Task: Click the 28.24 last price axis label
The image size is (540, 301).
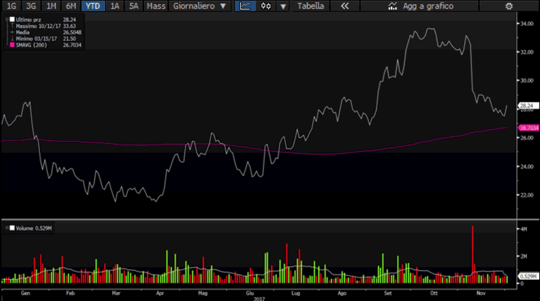Action: point(527,106)
